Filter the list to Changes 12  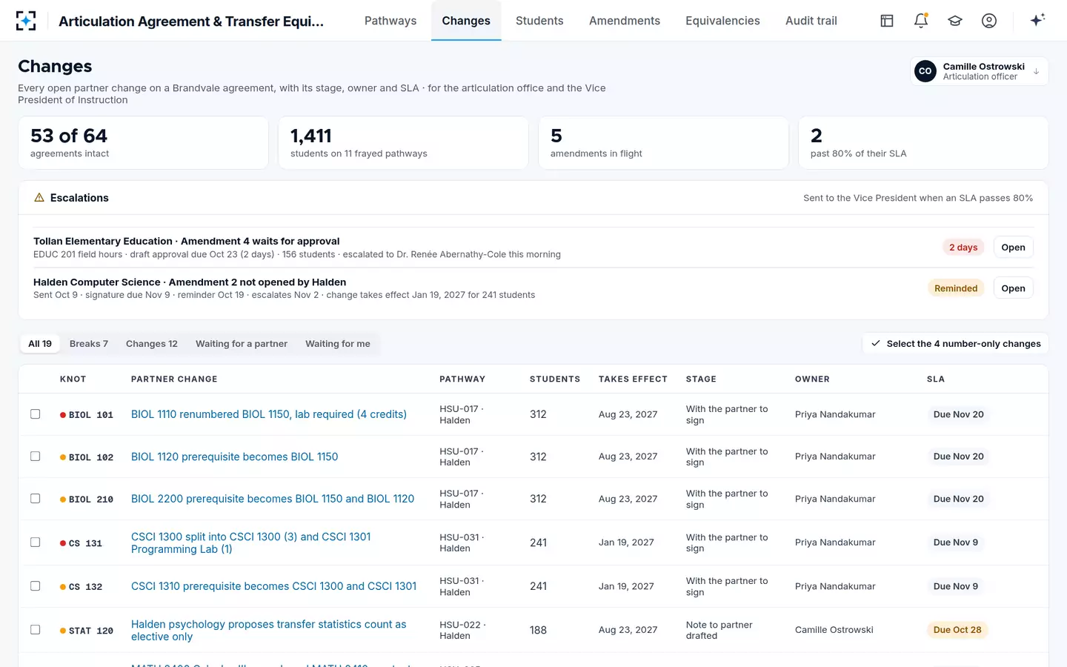coord(152,344)
